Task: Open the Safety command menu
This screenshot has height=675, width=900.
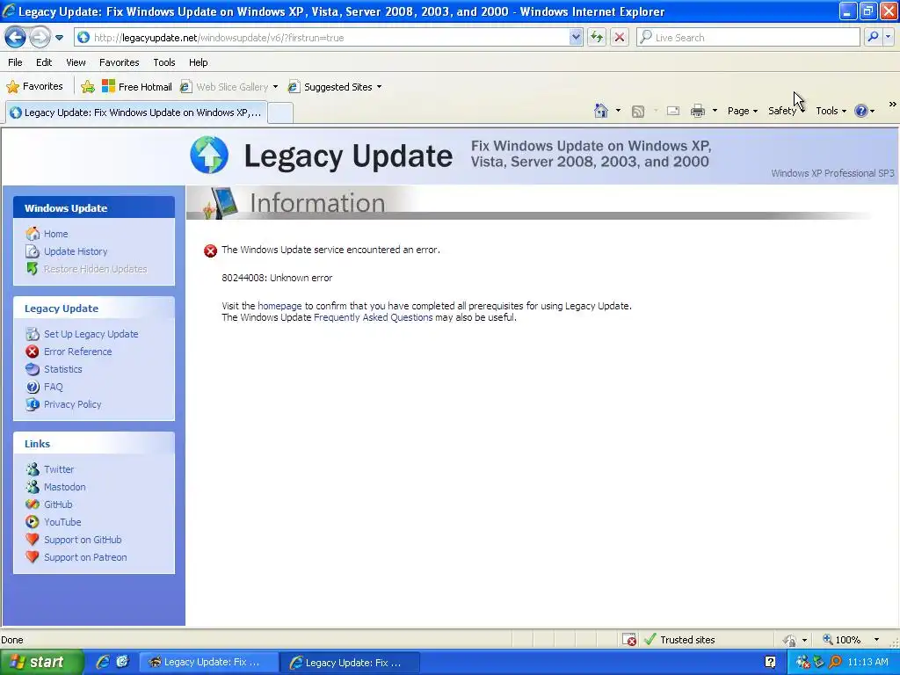Action: pyautogui.click(x=787, y=111)
